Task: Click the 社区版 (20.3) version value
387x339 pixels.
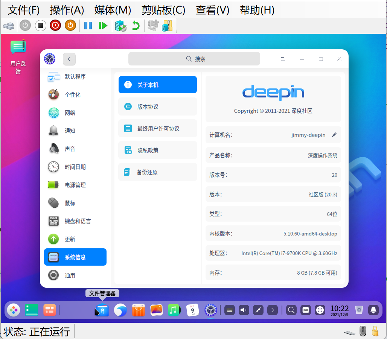Action: point(323,195)
